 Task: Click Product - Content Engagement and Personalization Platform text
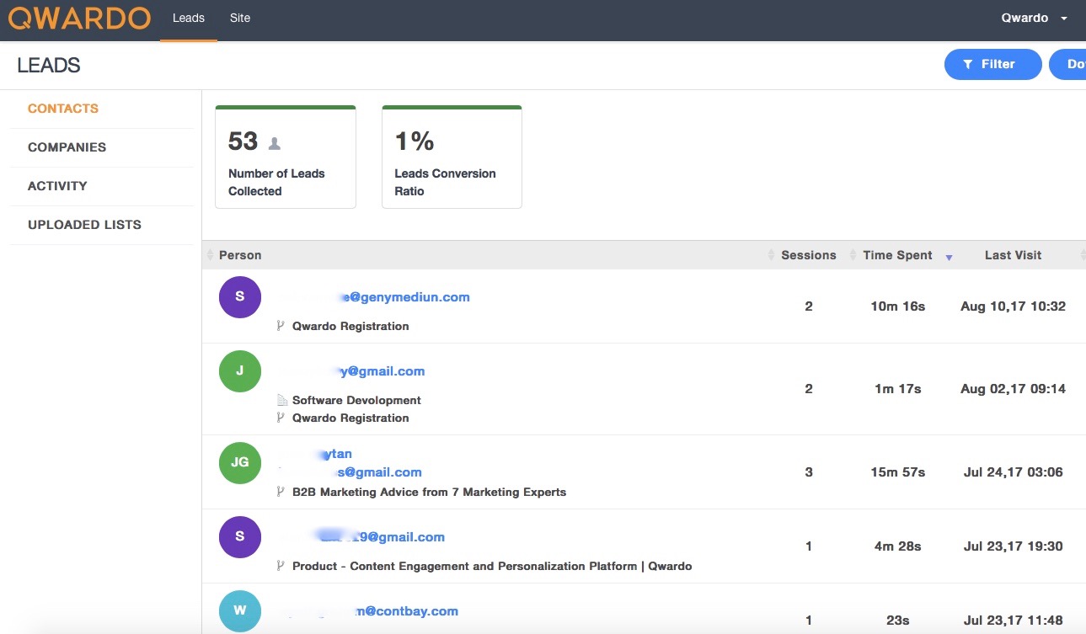pos(492,566)
